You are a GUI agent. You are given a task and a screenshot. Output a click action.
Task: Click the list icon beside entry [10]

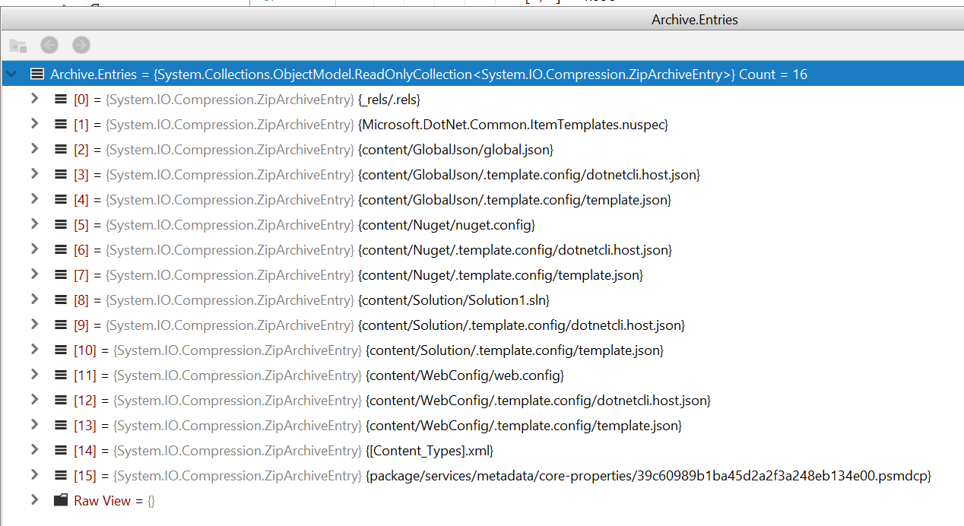click(x=62, y=350)
